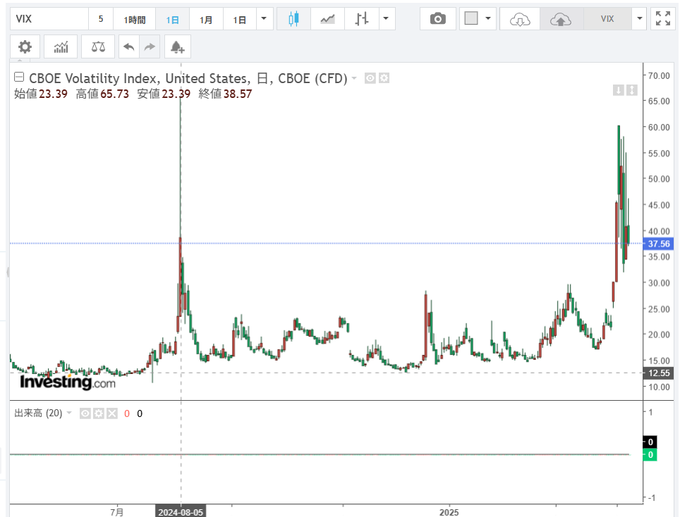Switch to candlestick chart style
The height and width of the screenshot is (517, 680).
pyautogui.click(x=293, y=19)
